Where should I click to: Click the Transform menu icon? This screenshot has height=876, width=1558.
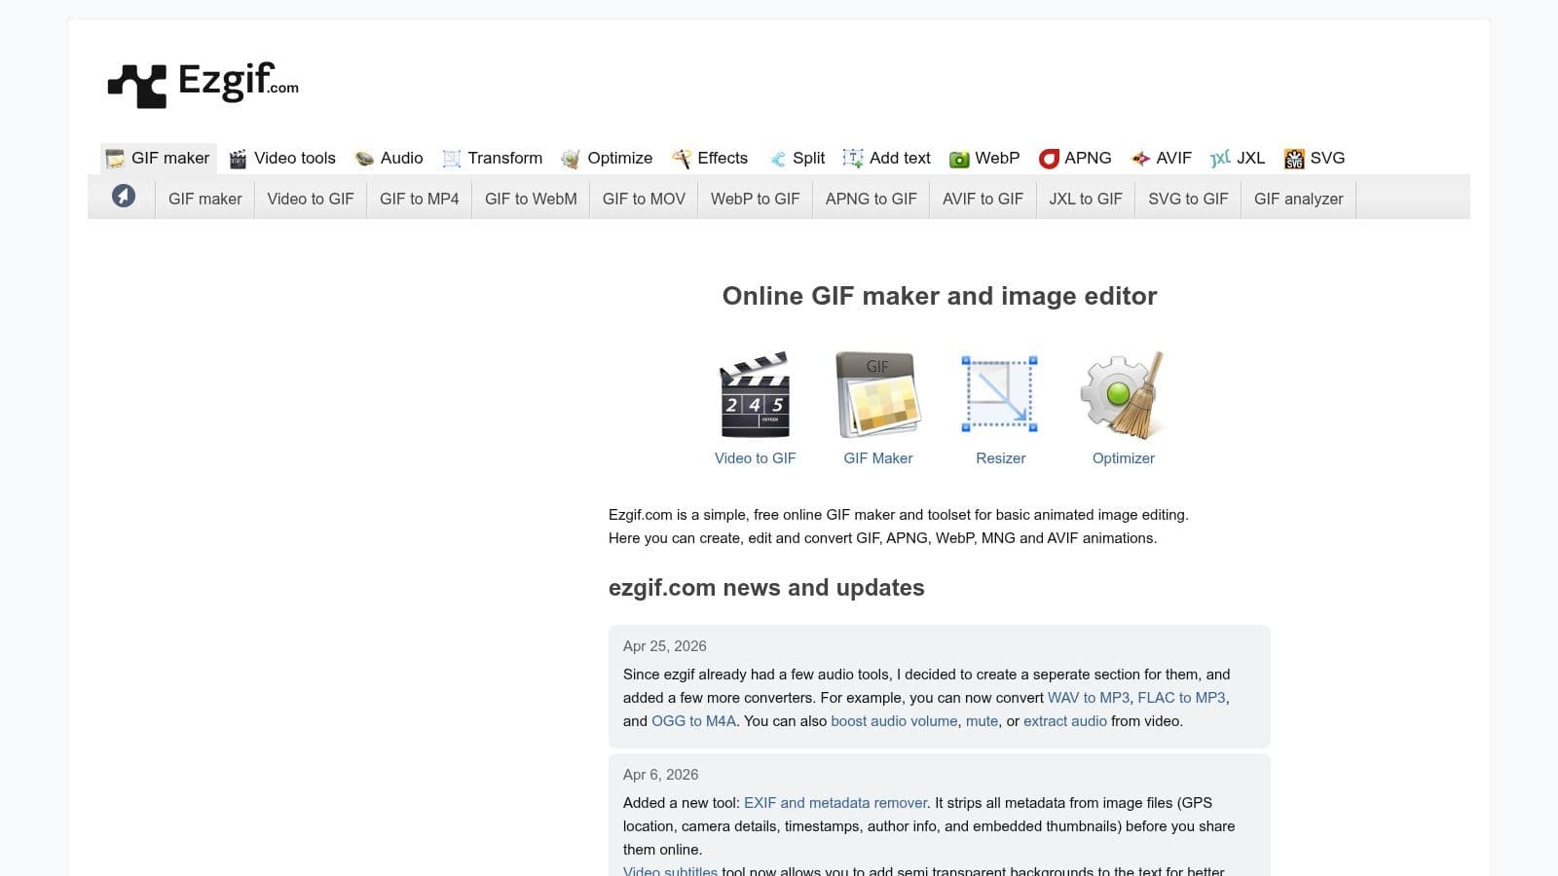(451, 159)
